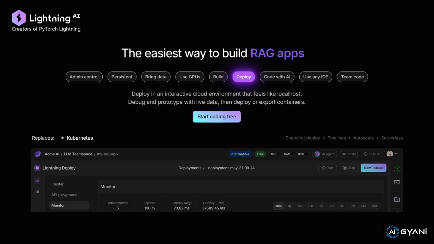Select the highlighted Deploy pill
Viewport: 434px width, 244px height.
click(x=243, y=77)
